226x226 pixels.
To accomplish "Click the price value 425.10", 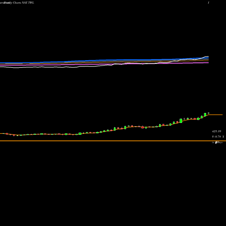I will (x=217, y=132).
